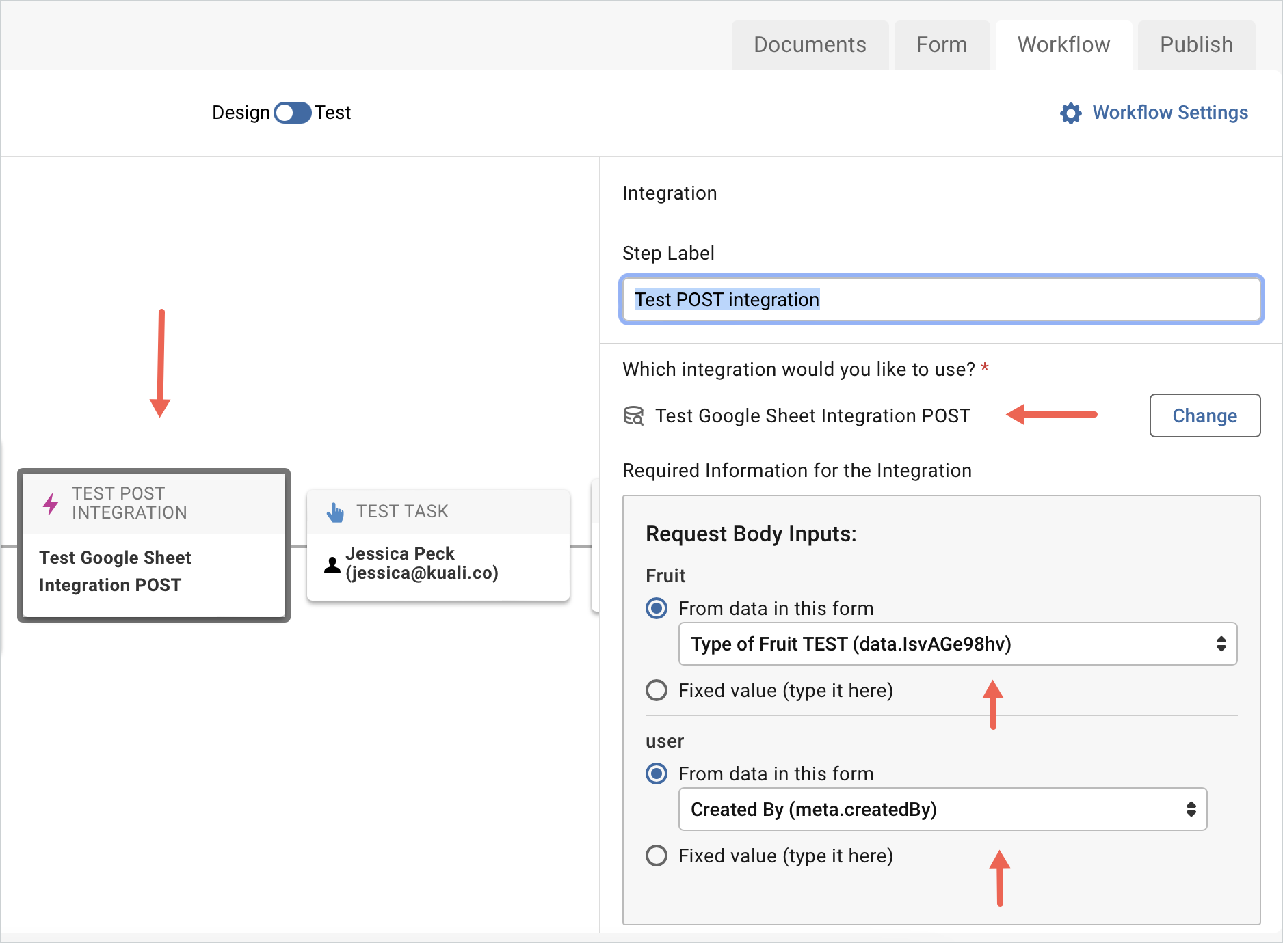Click the person icon beside Jessica Peck
This screenshot has height=943, width=1283.
click(x=332, y=564)
